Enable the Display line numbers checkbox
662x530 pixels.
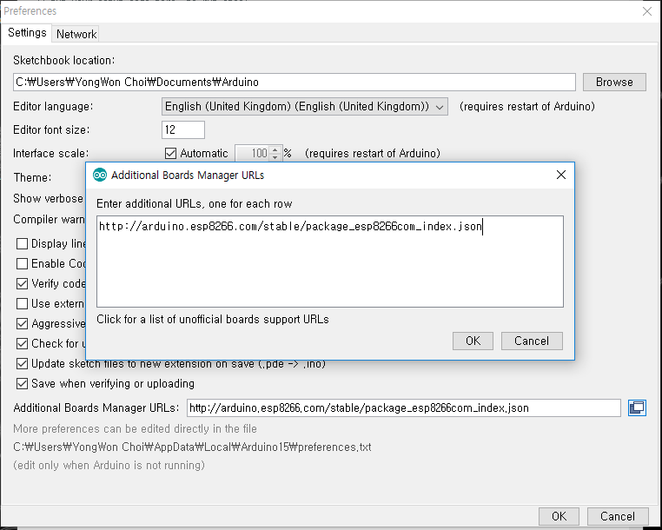coord(23,243)
